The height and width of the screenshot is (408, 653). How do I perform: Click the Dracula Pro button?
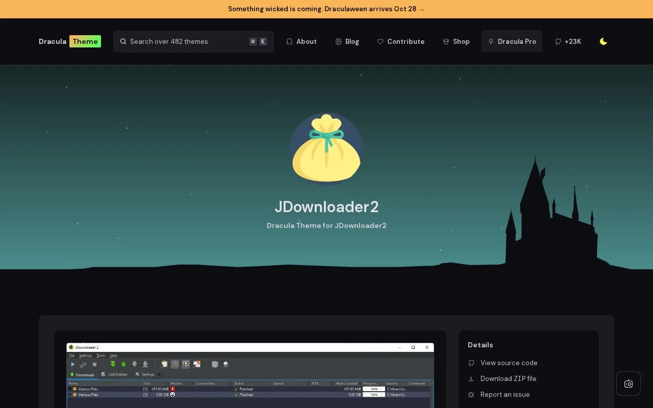512,41
